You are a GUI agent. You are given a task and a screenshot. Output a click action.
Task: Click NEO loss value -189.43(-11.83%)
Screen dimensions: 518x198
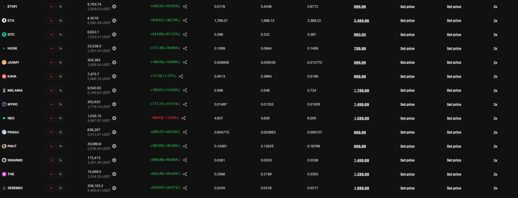coord(164,118)
